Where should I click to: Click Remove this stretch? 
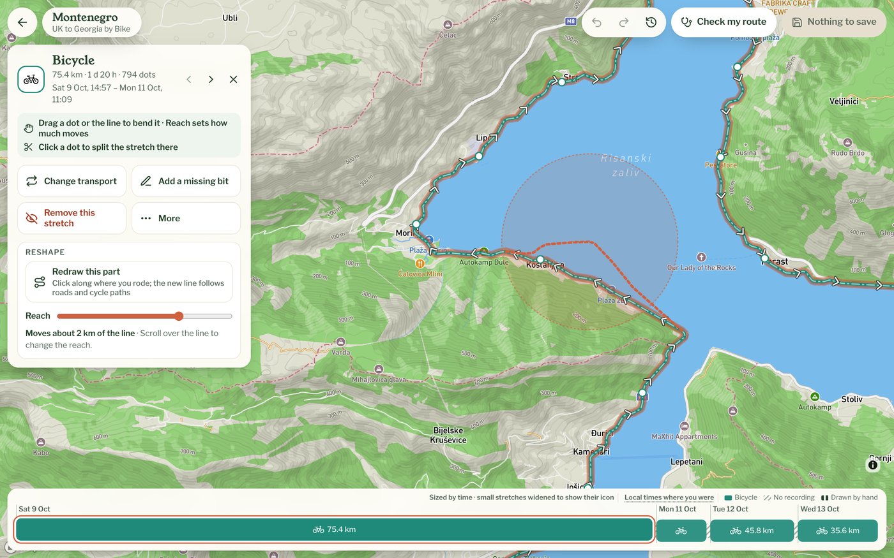(x=72, y=218)
